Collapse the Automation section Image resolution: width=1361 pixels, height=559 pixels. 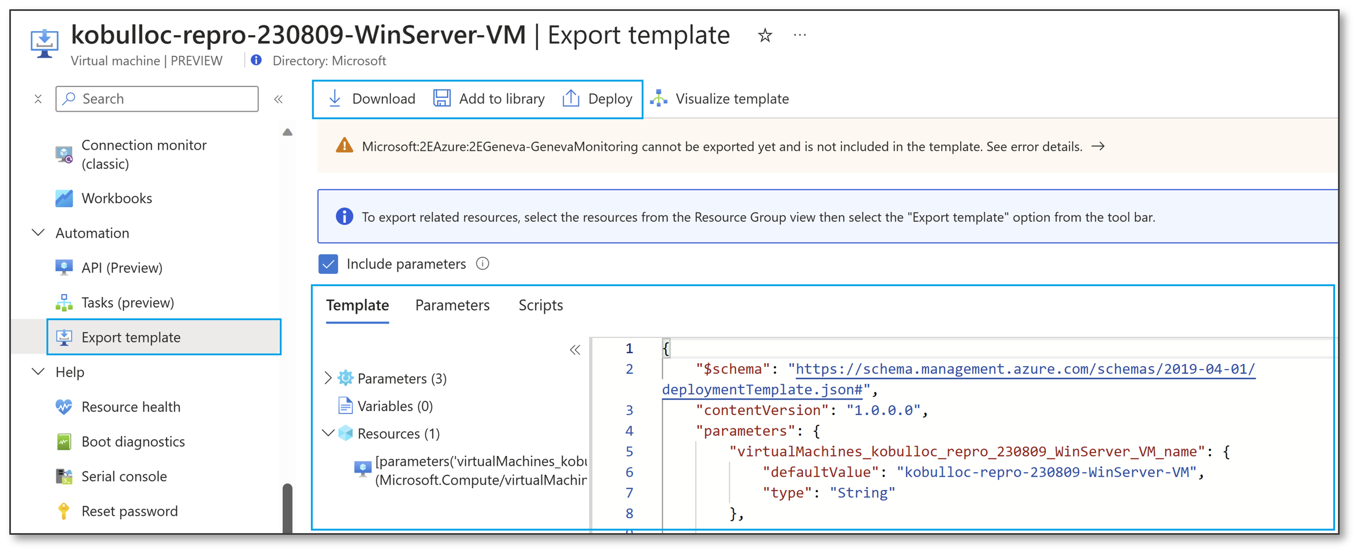37,233
